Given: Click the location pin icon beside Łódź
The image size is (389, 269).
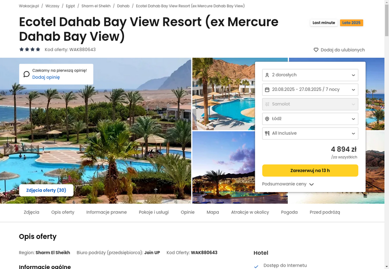Looking at the screenshot, I should click(x=267, y=119).
